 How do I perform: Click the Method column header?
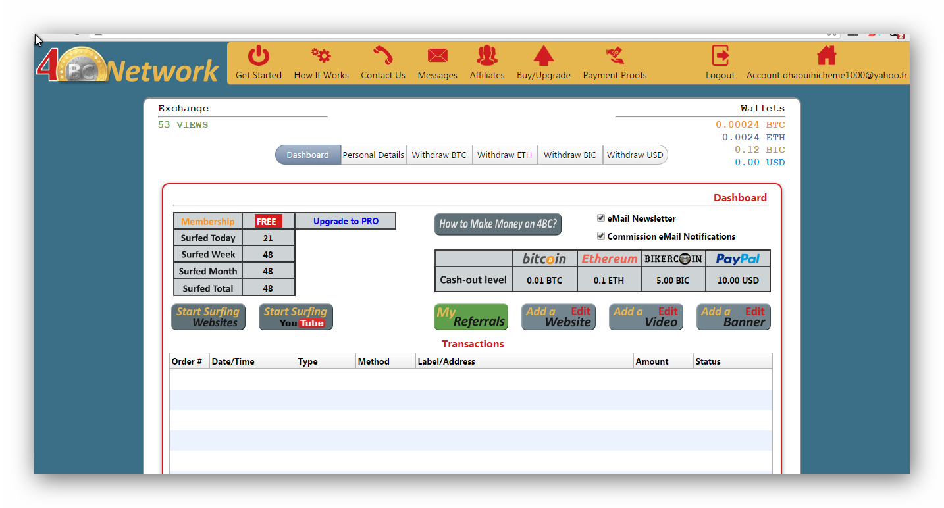pos(386,361)
